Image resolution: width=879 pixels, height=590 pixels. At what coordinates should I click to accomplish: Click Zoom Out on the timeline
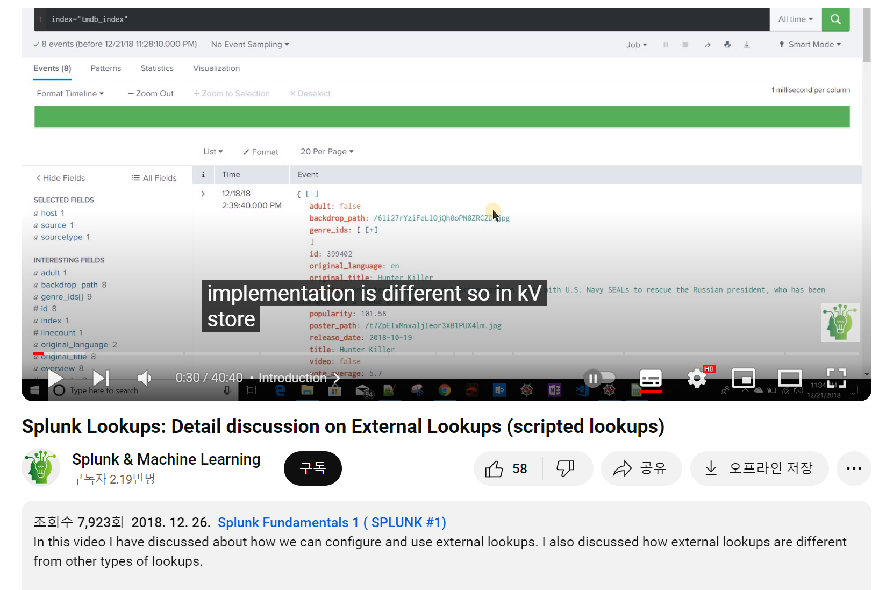(151, 94)
